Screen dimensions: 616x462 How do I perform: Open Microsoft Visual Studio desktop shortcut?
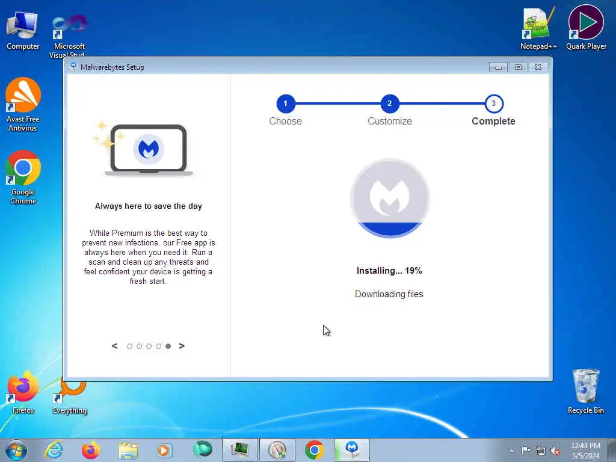coord(69,35)
